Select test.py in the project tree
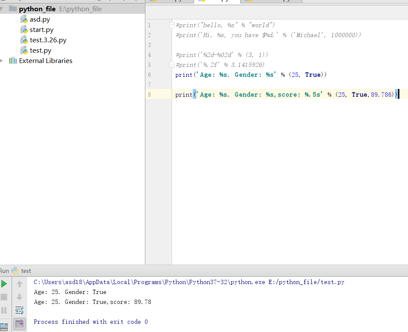The width and height of the screenshot is (408, 332). pos(41,51)
